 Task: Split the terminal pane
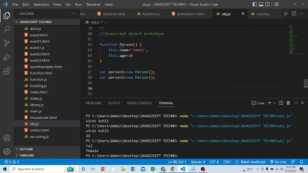pyautogui.click(x=281, y=103)
